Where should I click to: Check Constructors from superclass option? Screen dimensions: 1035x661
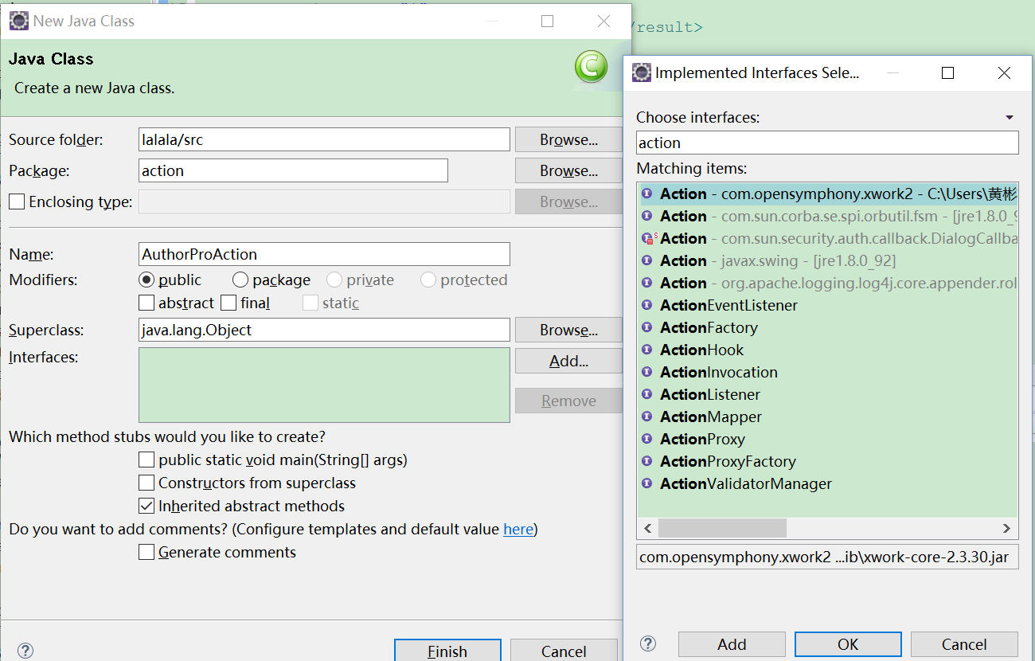[146, 483]
